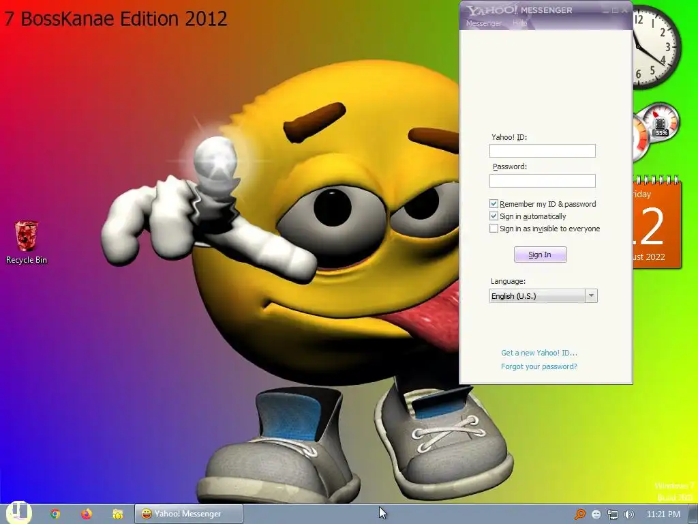Expand the Language dropdown arrow
This screenshot has height=524, width=698.
tap(591, 296)
